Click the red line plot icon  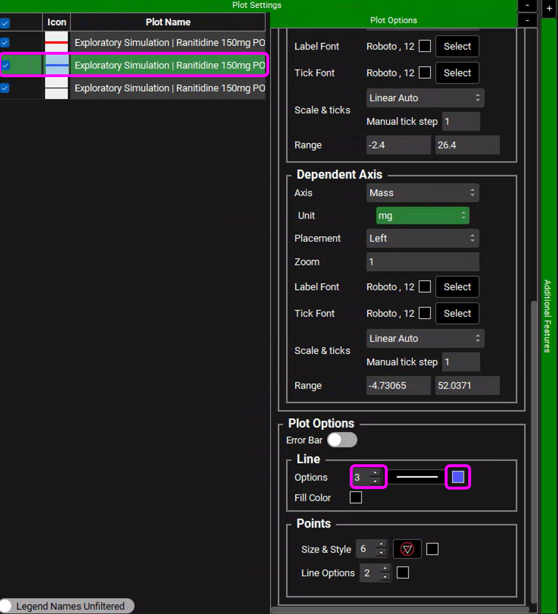tap(56, 43)
